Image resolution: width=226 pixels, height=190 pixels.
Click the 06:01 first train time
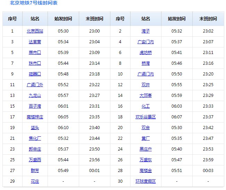[63, 106]
